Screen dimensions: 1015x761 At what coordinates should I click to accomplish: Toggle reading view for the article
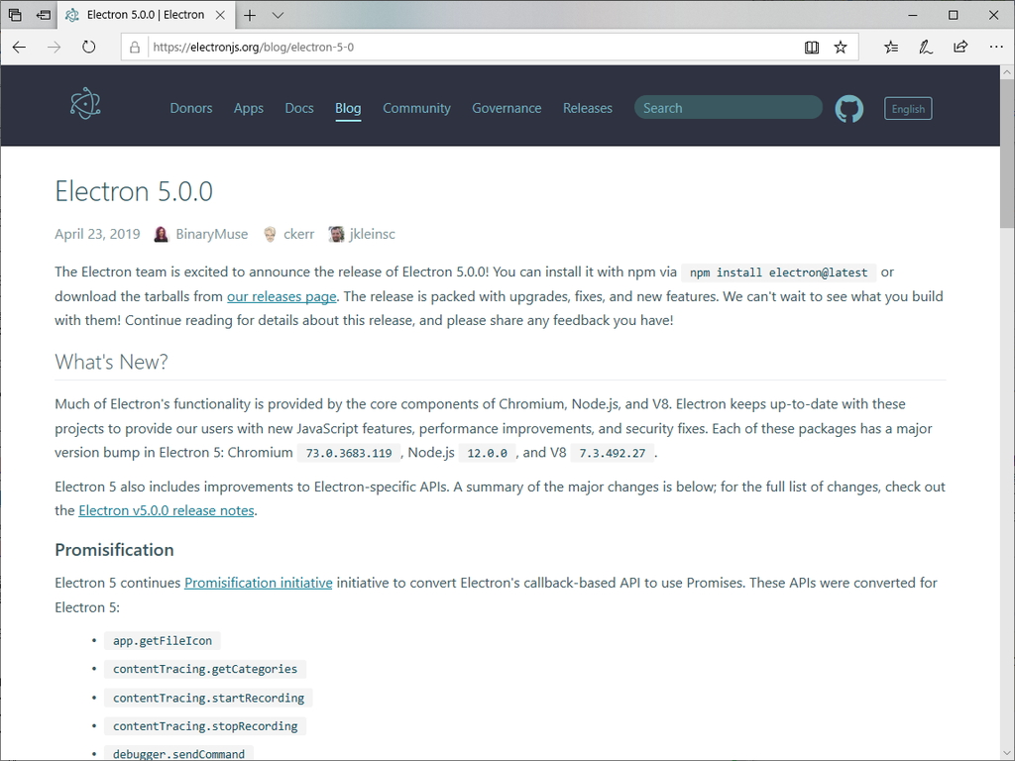[x=812, y=47]
